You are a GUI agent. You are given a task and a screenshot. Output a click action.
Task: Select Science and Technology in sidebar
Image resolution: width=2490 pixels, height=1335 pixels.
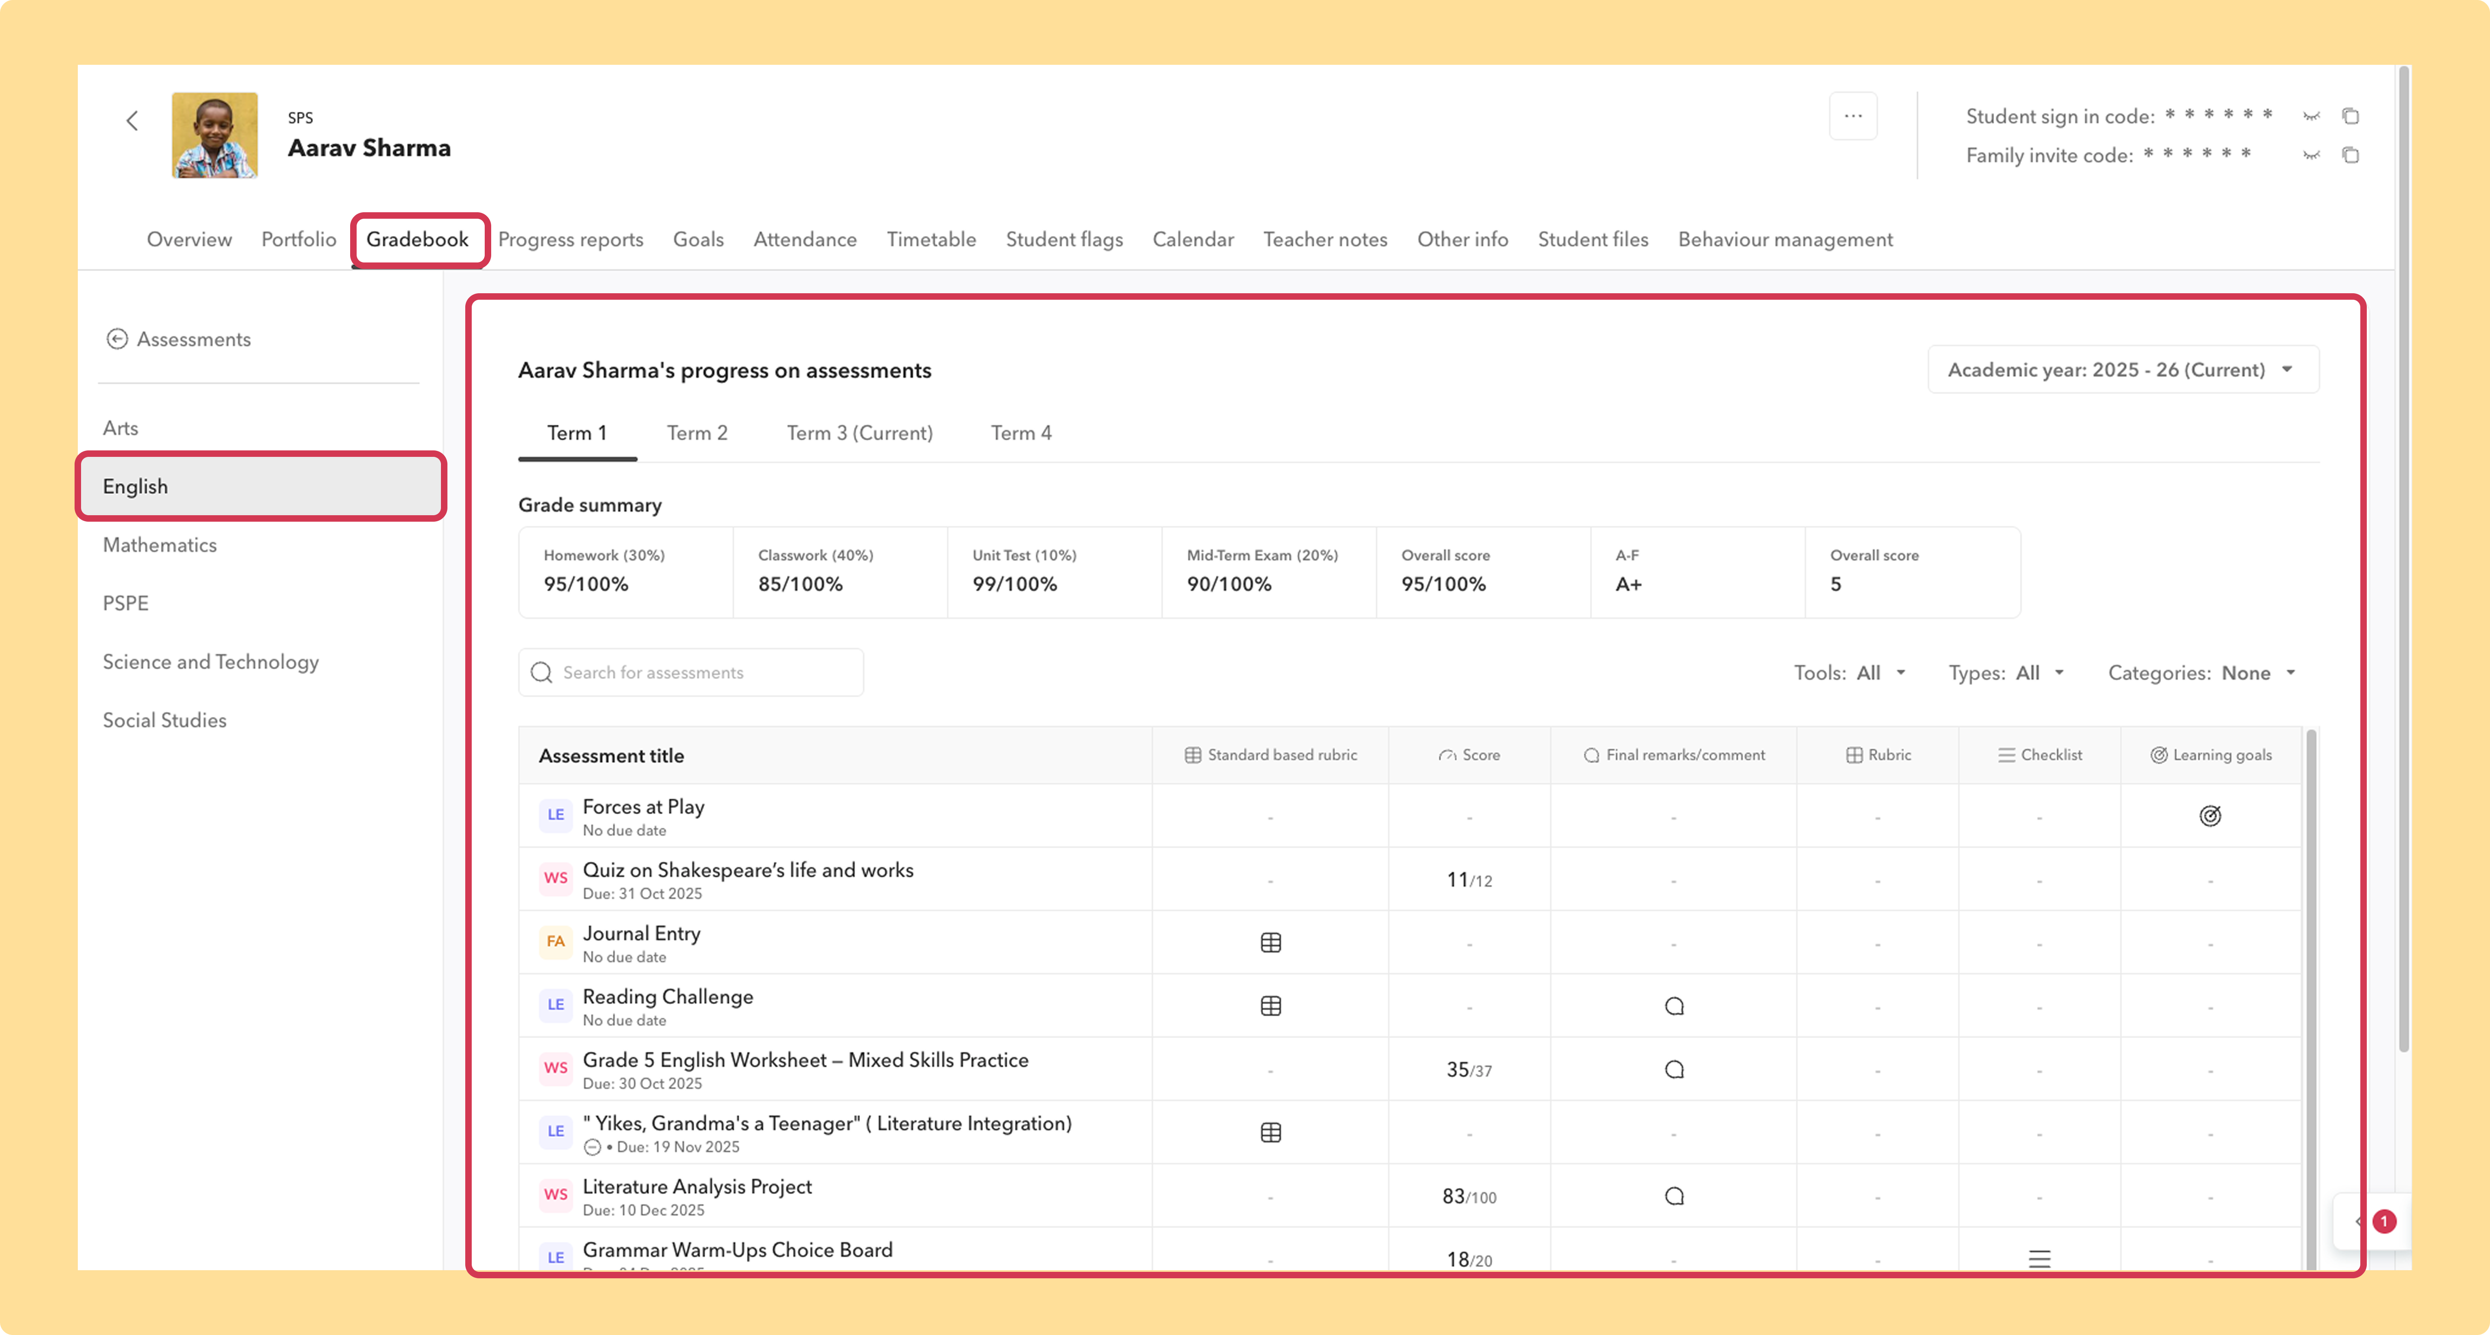(x=211, y=662)
